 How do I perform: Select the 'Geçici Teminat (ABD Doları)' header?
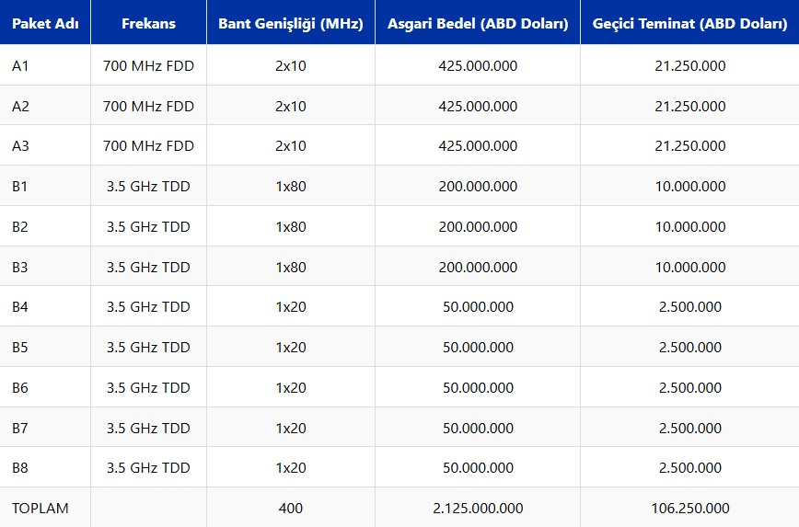pos(689,24)
